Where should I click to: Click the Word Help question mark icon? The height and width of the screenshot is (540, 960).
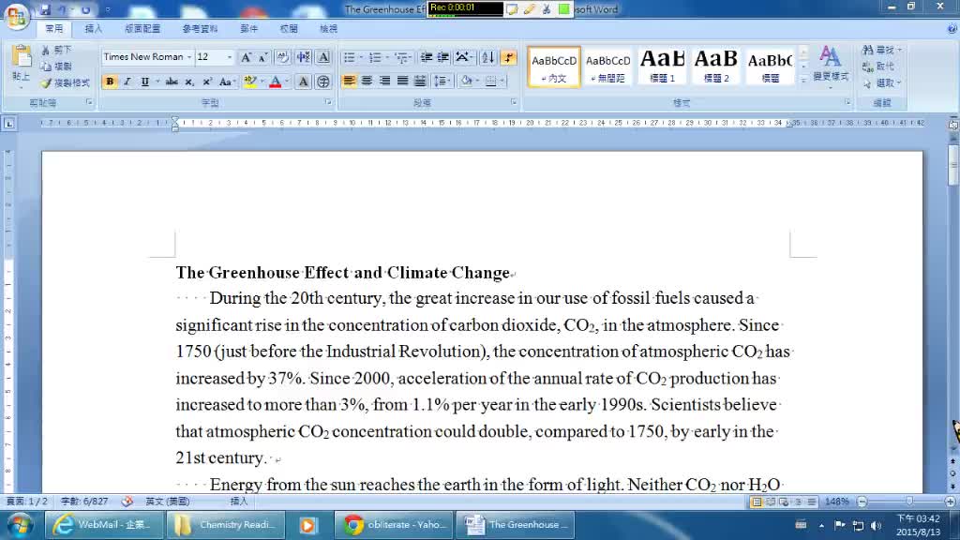point(952,29)
